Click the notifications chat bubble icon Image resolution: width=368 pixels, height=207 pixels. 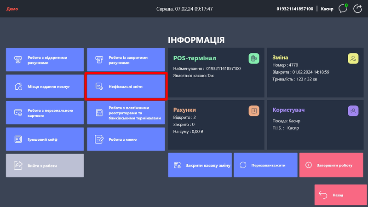click(342, 9)
